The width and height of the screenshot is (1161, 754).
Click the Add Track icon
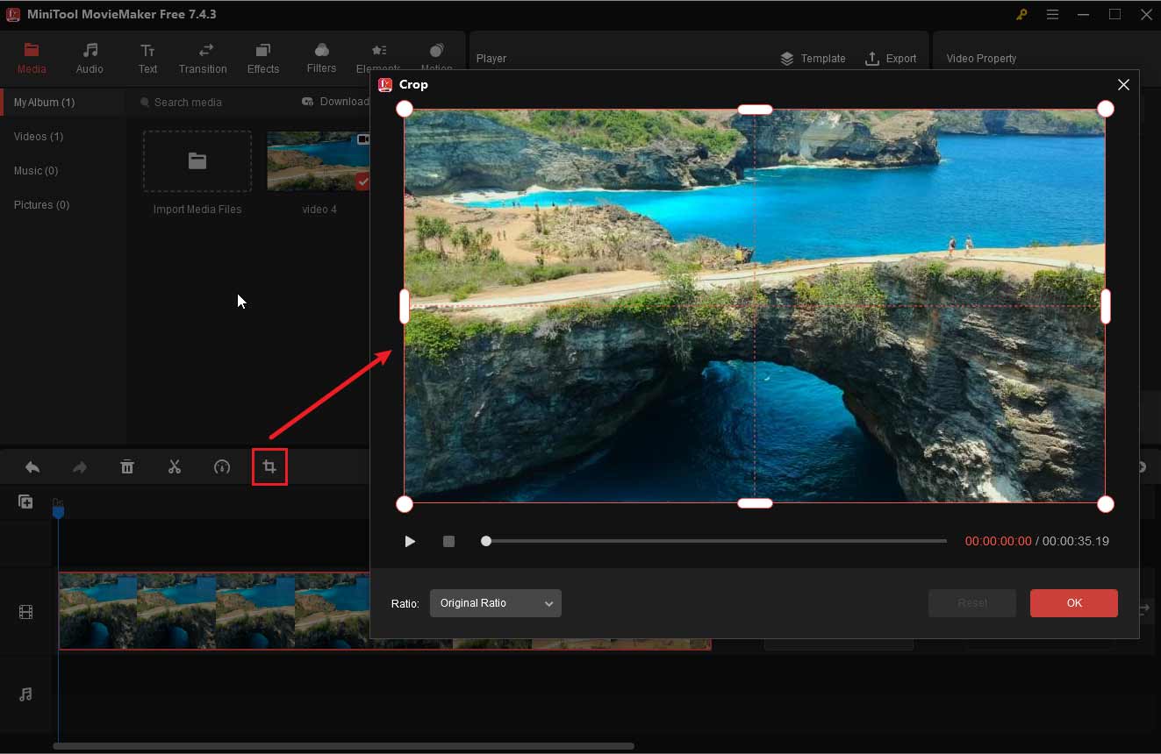point(25,502)
